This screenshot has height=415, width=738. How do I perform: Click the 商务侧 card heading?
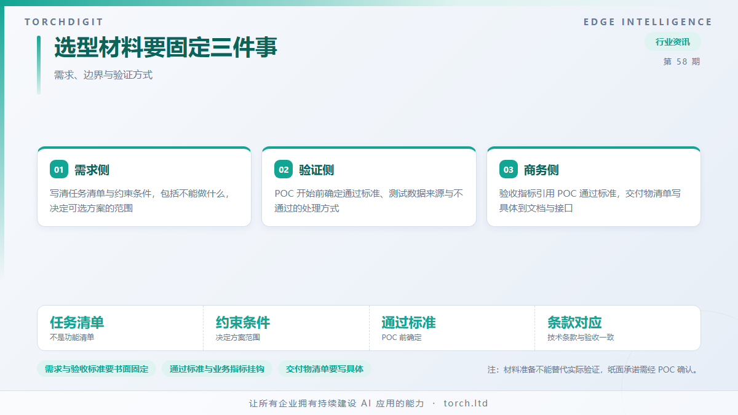point(541,170)
